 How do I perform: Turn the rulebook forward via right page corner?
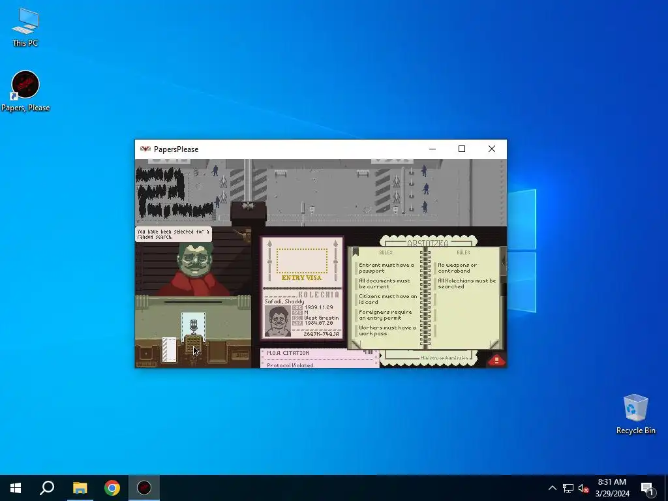pos(494,344)
